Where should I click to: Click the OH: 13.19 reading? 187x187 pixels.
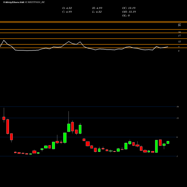click(129, 12)
